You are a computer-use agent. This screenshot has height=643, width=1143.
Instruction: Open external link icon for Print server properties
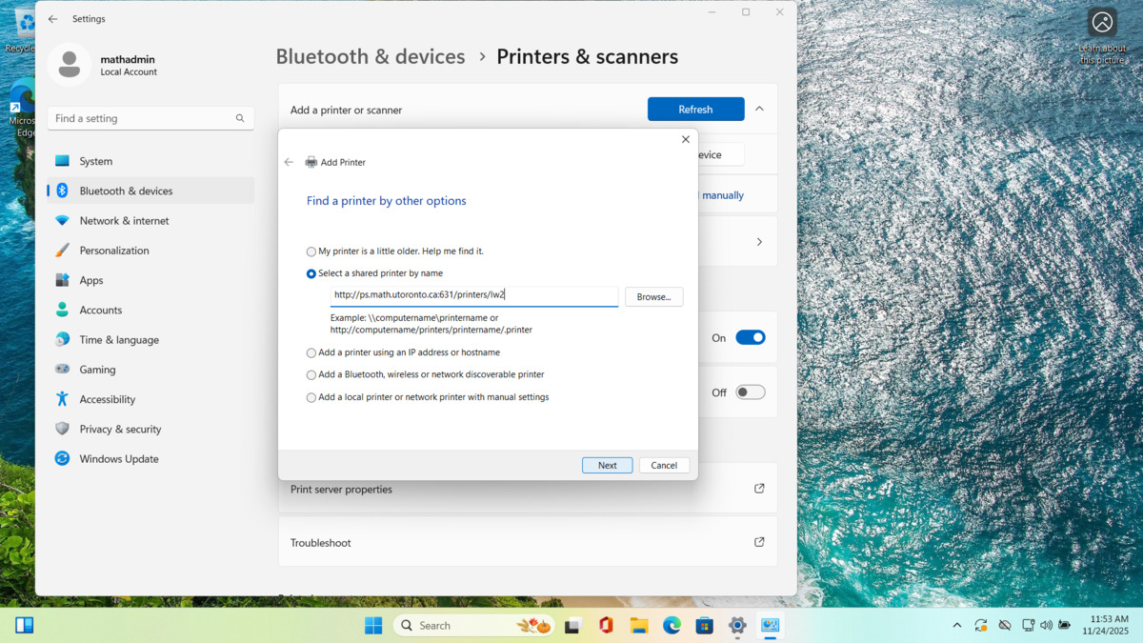pyautogui.click(x=759, y=489)
